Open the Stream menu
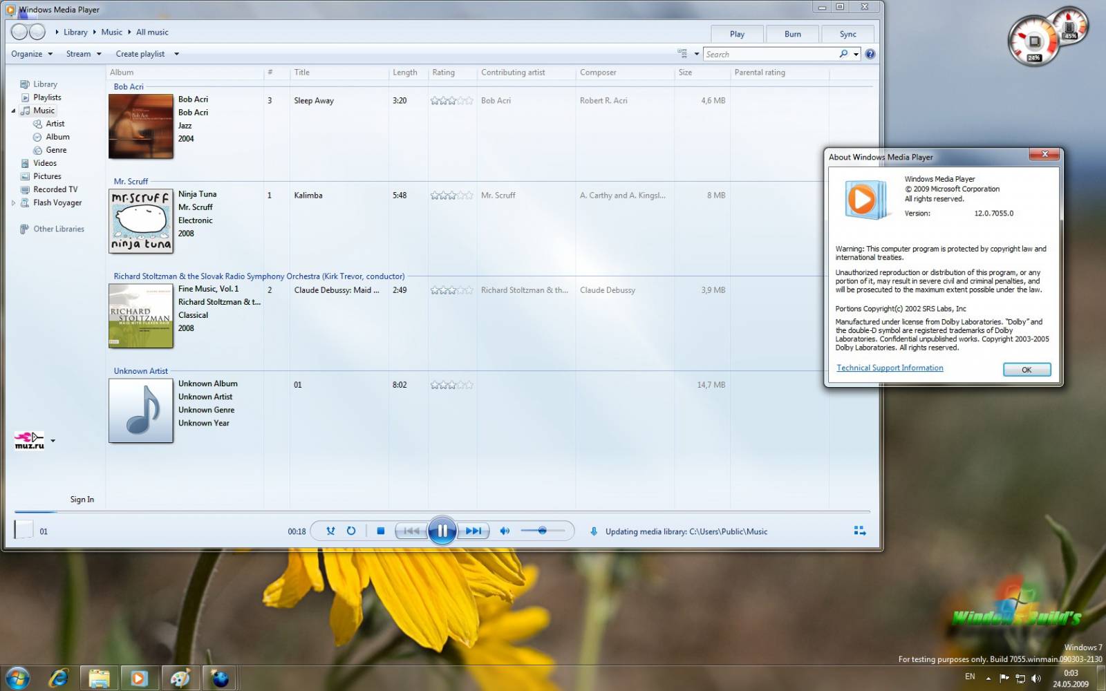Viewport: 1106px width, 691px height. pyautogui.click(x=84, y=54)
